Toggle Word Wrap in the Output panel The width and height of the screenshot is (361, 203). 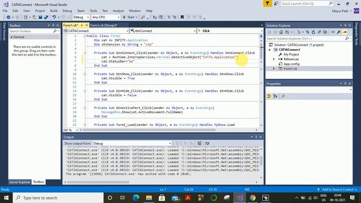pos(207,143)
